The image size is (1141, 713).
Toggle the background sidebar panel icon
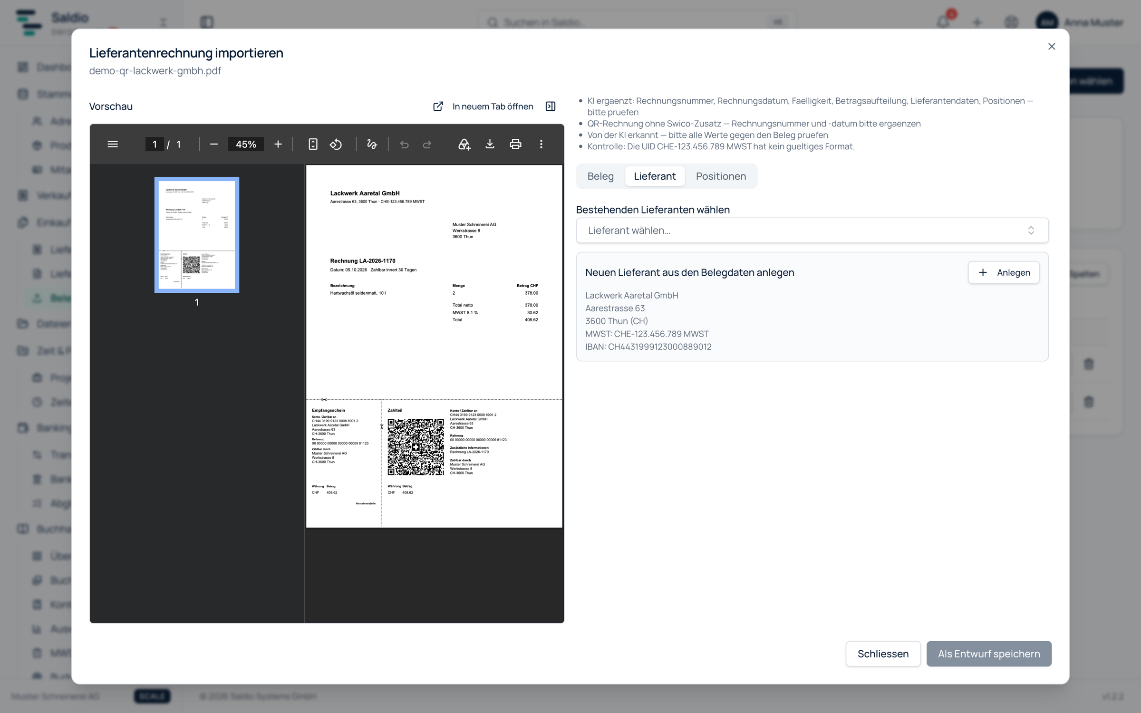point(207,22)
